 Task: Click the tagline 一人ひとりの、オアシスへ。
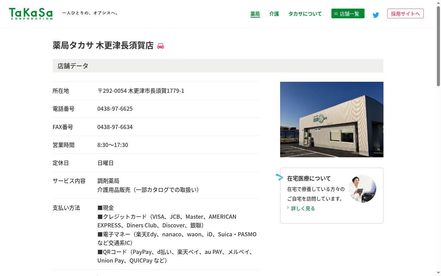[x=91, y=13]
